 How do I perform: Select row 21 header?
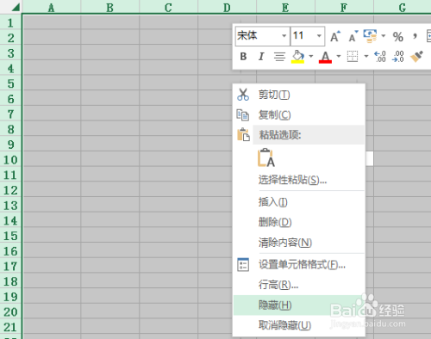pyautogui.click(x=10, y=327)
